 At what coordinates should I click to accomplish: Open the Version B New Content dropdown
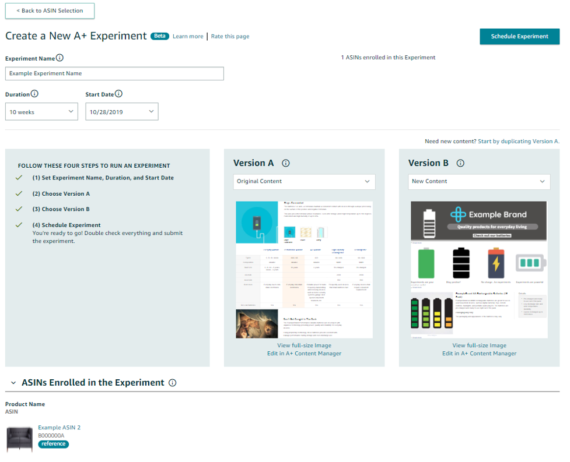click(x=479, y=181)
